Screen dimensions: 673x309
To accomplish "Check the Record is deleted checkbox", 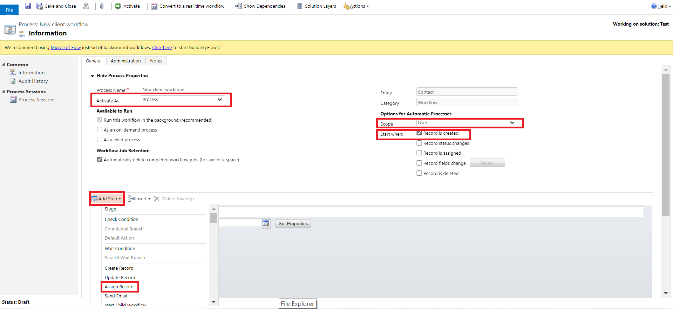I will [419, 173].
